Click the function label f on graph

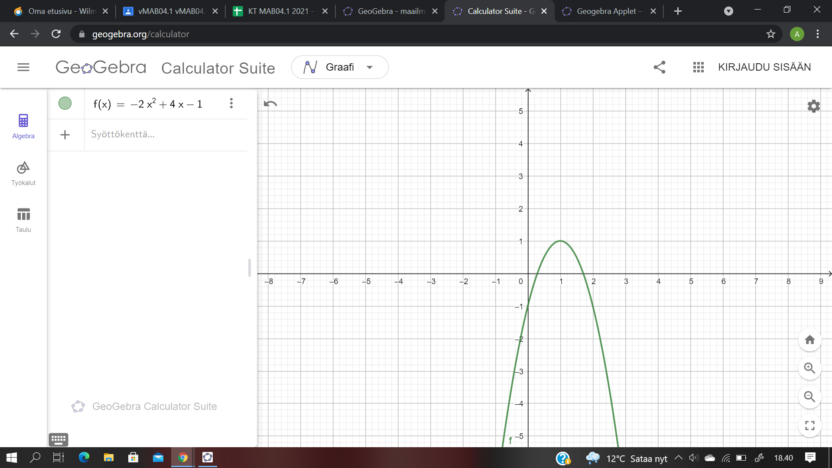tap(510, 440)
